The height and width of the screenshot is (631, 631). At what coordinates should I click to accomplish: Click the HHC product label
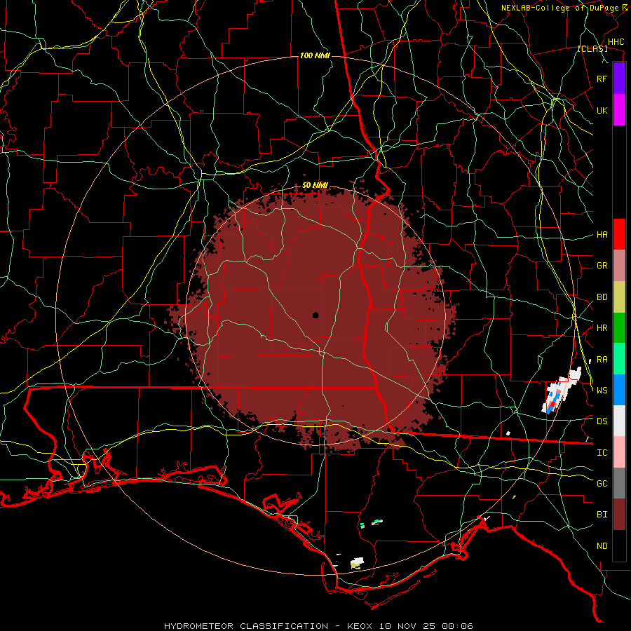616,42
